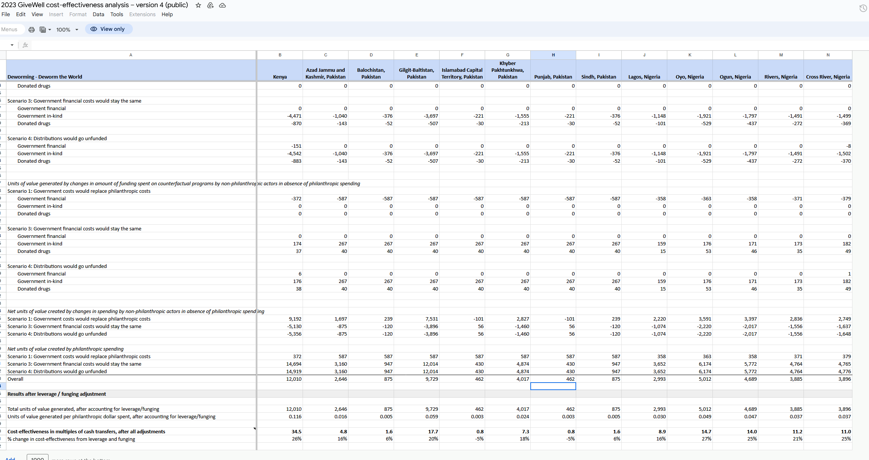Open the name box dropdown arrow

point(12,45)
